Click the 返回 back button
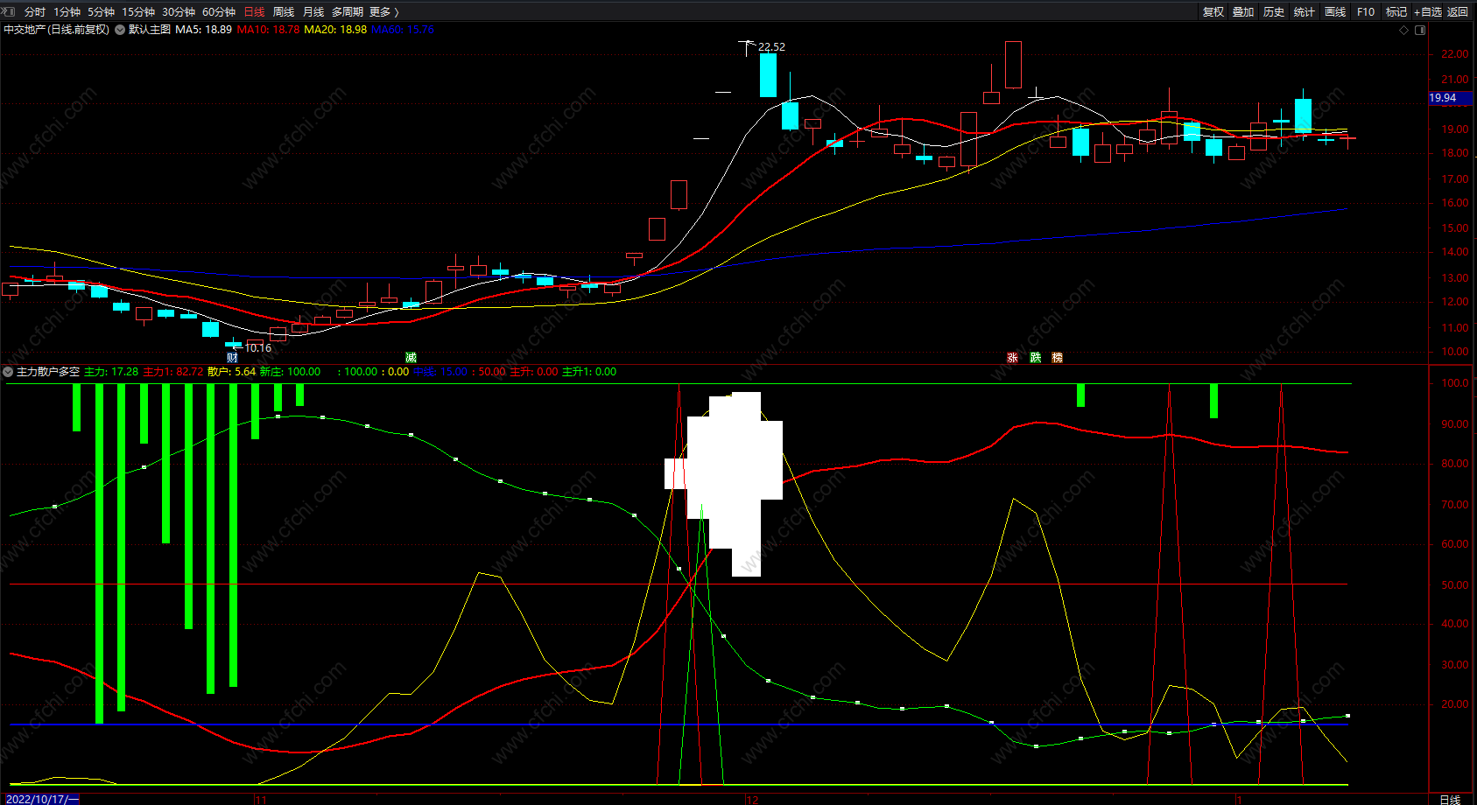This screenshot has width=1477, height=805. [x=1458, y=12]
